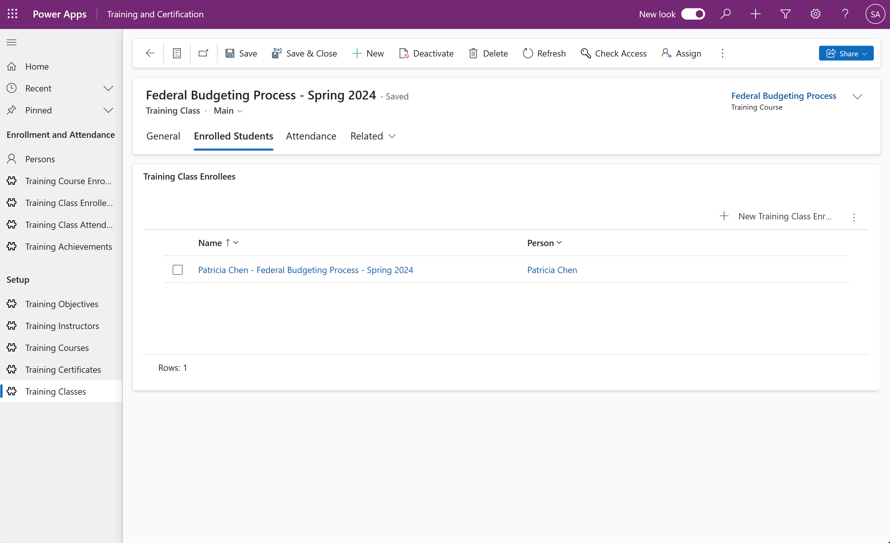This screenshot has height=543, width=890.
Task: Switch to the Attendance tab
Action: tap(311, 136)
